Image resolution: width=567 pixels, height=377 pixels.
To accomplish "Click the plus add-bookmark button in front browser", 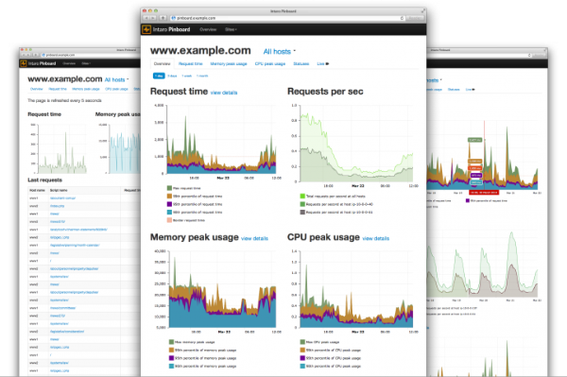I will click(163, 18).
